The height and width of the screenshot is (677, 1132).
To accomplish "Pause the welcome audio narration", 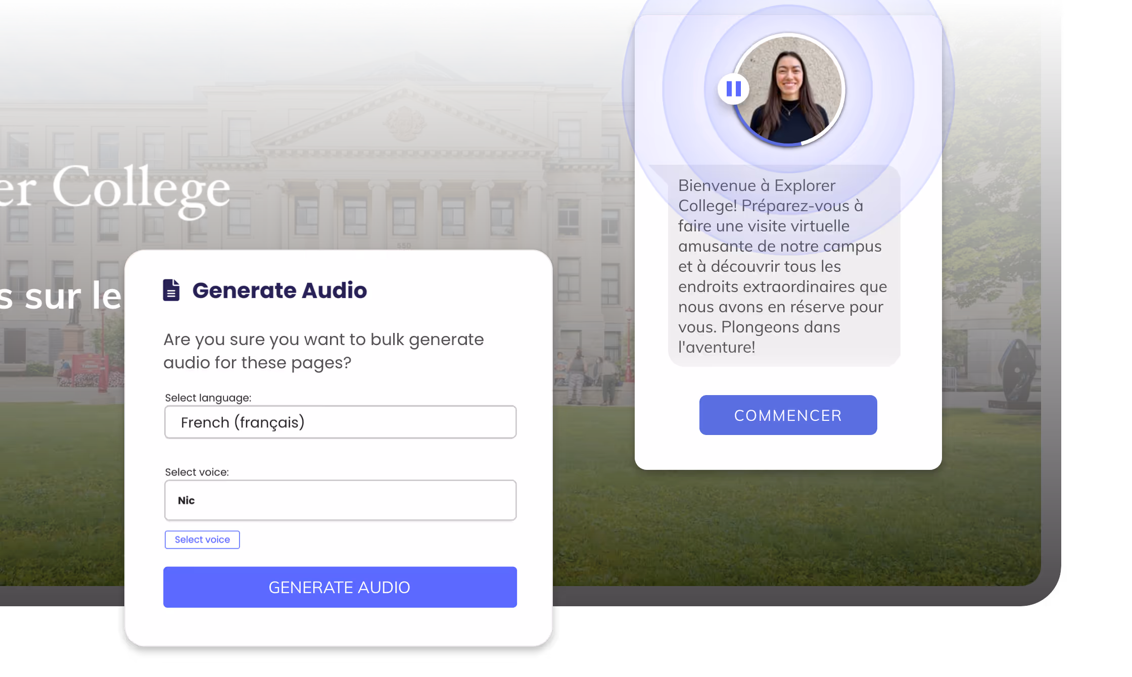I will tap(733, 89).
